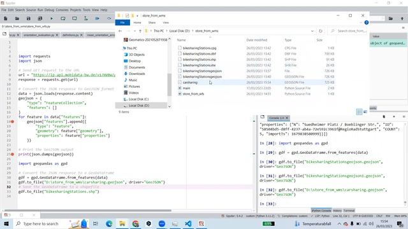408x229 pixels.
Task: Run the file with green play icon
Action: point(52,18)
